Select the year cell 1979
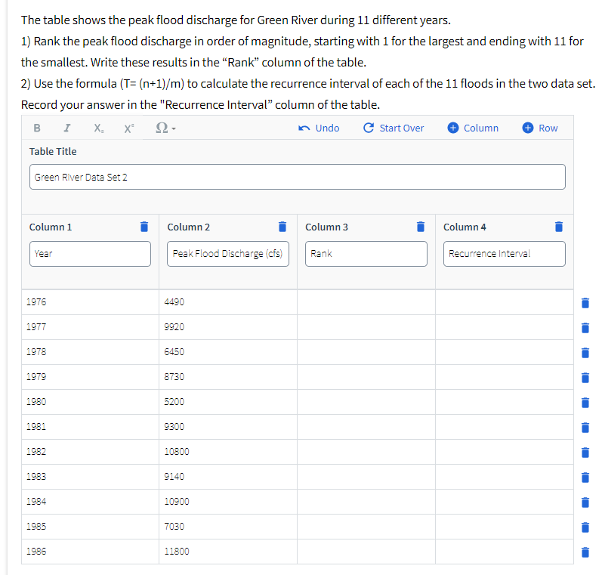This screenshot has width=602, height=575. click(90, 377)
